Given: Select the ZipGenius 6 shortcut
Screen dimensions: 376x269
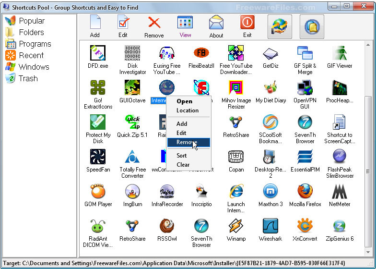Looking at the screenshot, I should (x=340, y=230).
